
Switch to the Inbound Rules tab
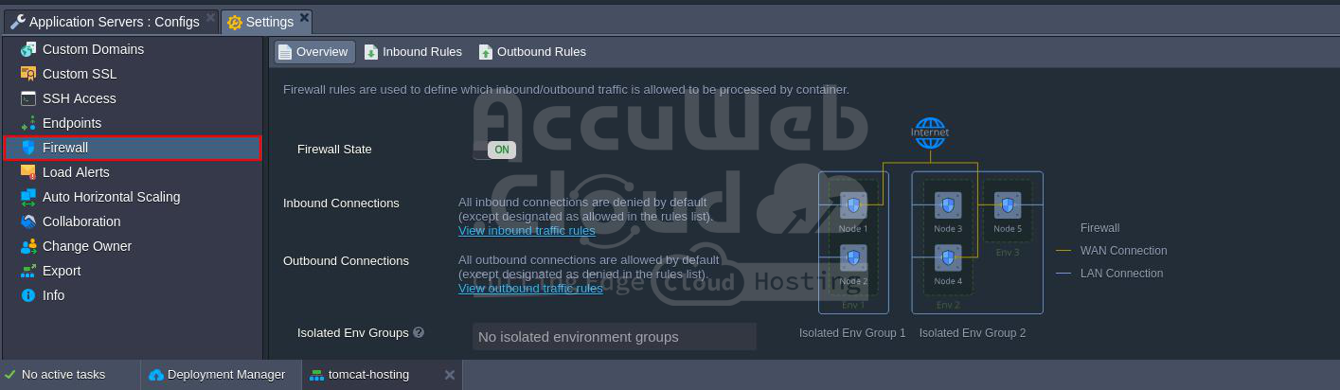412,52
